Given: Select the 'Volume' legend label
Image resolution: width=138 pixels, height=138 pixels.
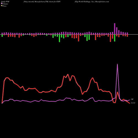Looking at the screenshot, I should point(5,4).
